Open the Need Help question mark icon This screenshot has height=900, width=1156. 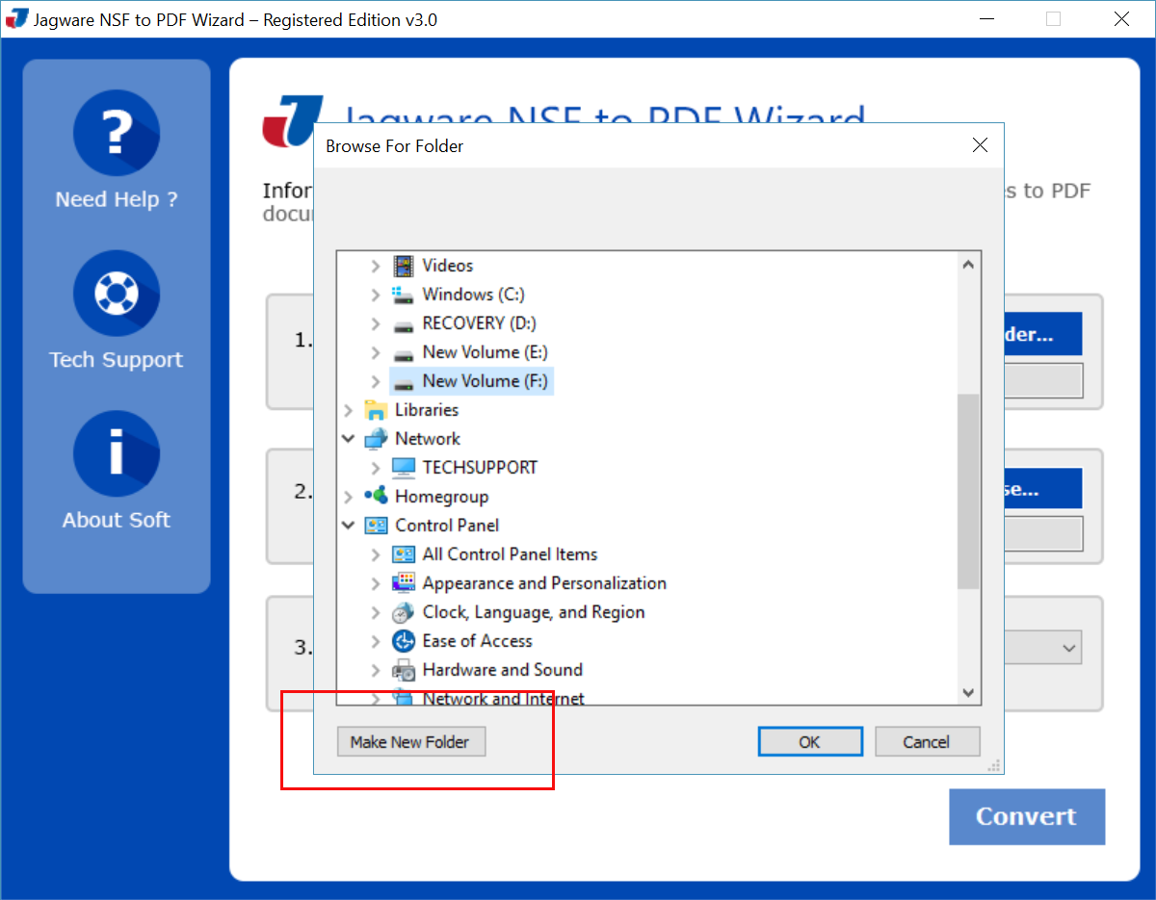117,133
